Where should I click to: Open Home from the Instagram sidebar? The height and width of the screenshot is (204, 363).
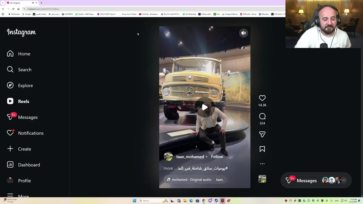[19, 54]
